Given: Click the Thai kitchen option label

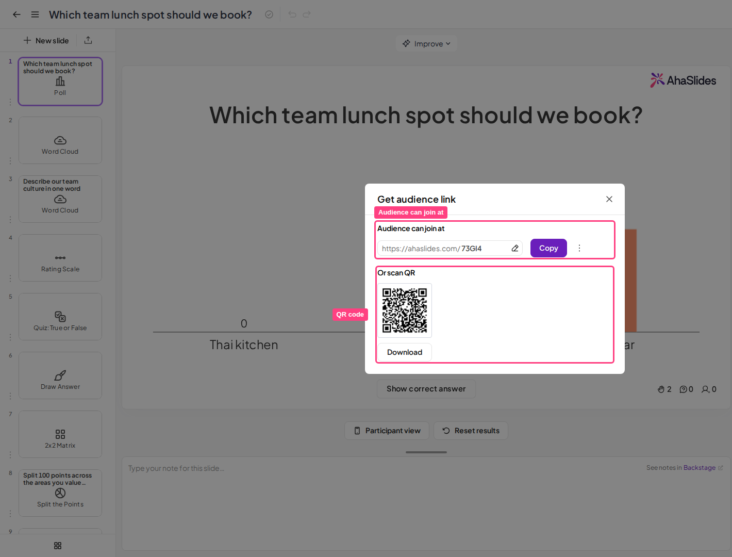Looking at the screenshot, I should [x=244, y=345].
